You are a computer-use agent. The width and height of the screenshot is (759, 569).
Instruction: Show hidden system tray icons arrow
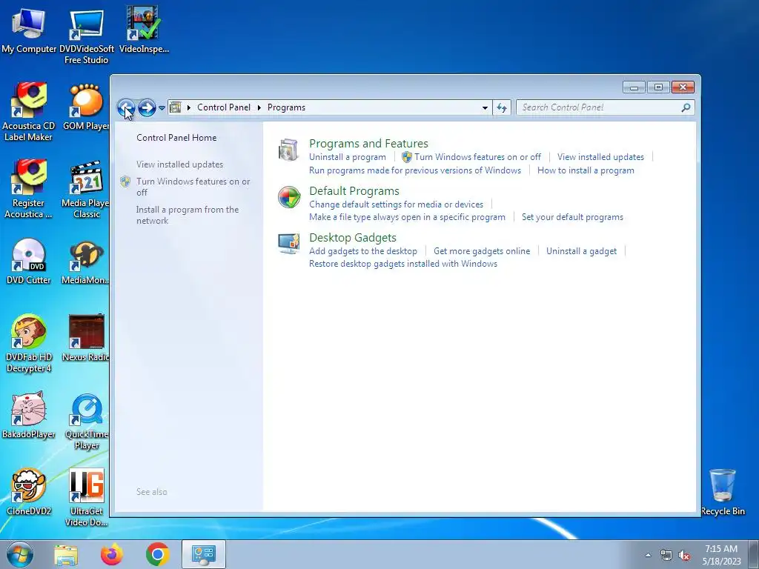click(648, 555)
